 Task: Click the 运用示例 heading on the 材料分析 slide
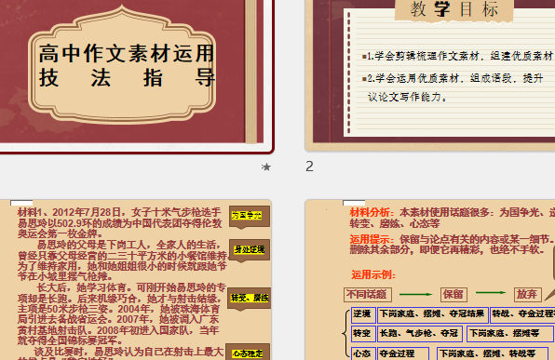pos(373,274)
